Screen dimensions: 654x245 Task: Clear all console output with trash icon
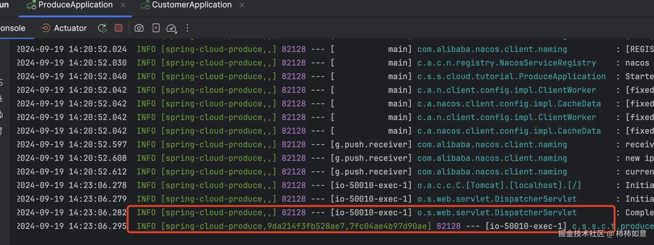pyautogui.click(x=1, y=131)
